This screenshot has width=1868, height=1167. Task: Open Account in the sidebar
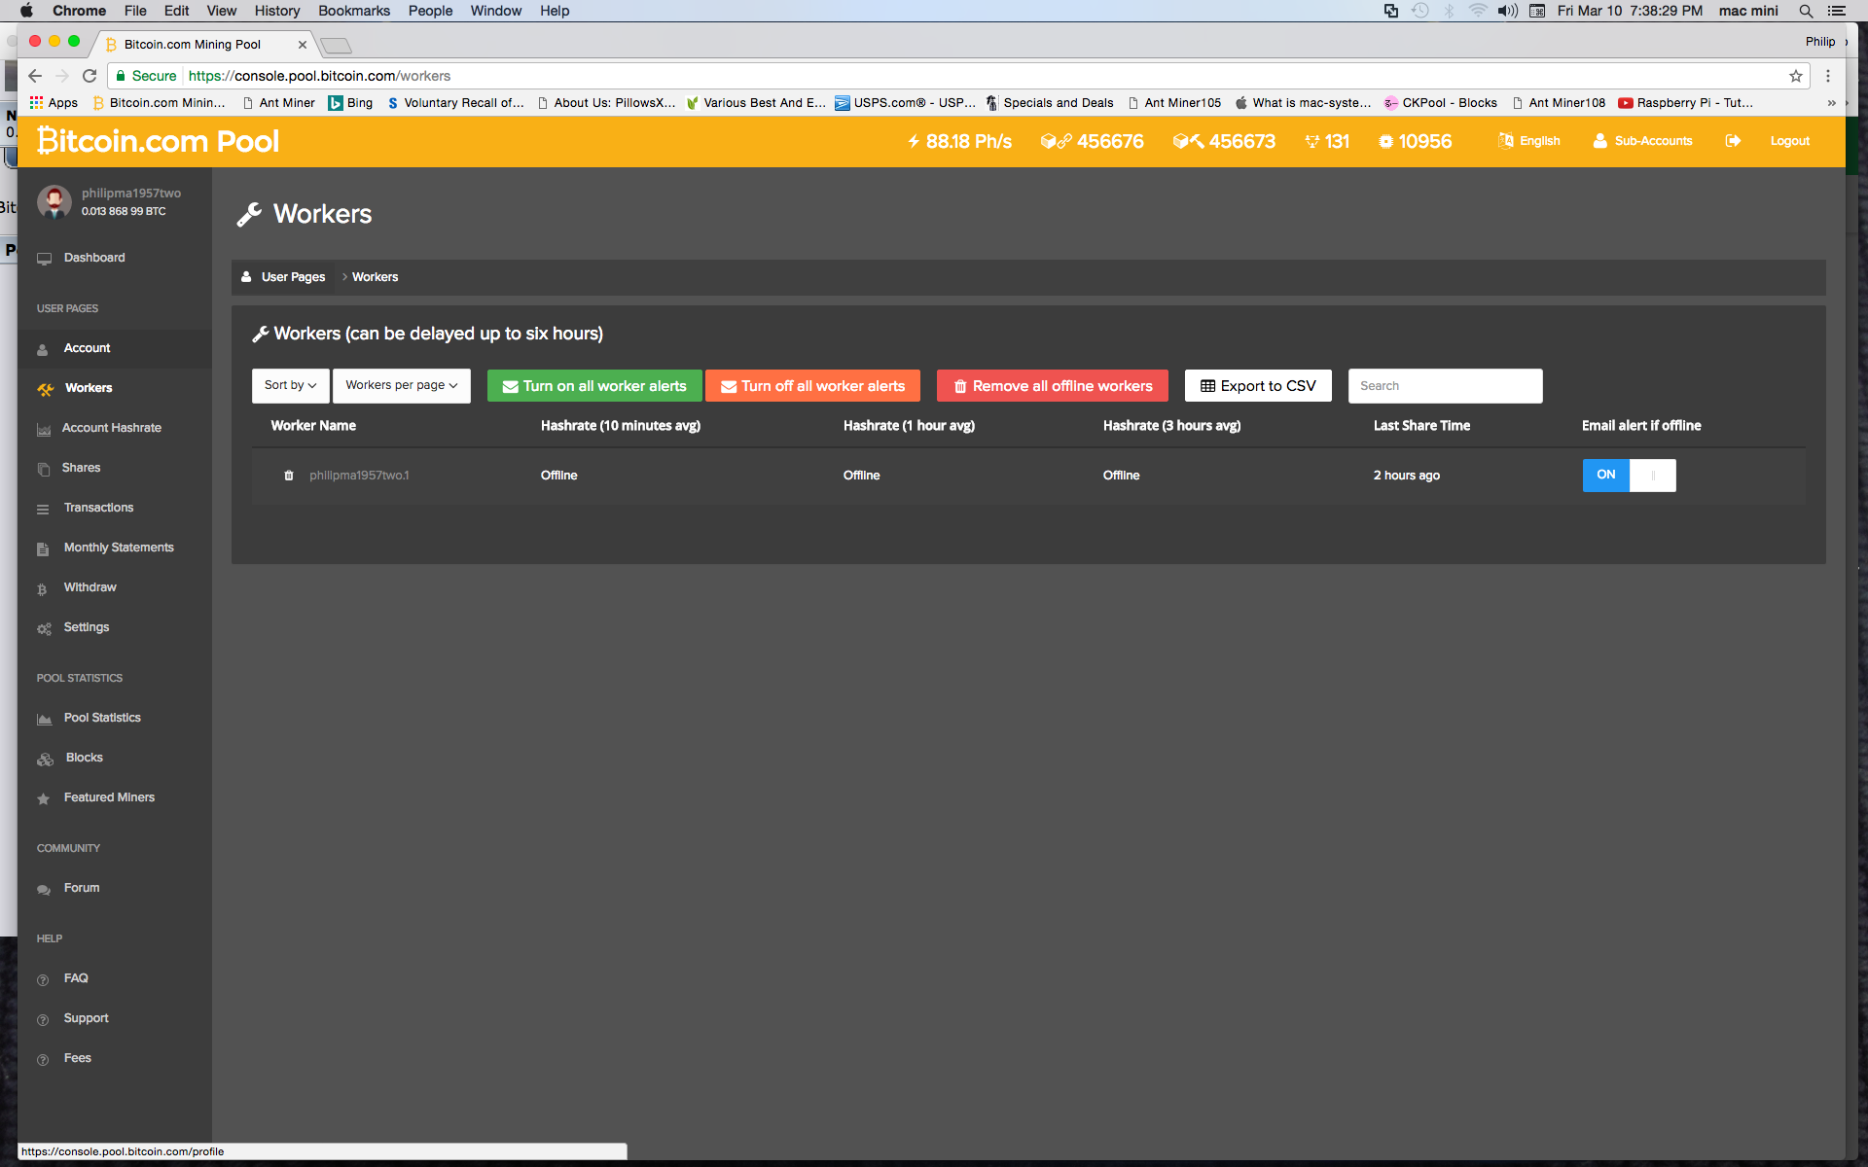87,348
